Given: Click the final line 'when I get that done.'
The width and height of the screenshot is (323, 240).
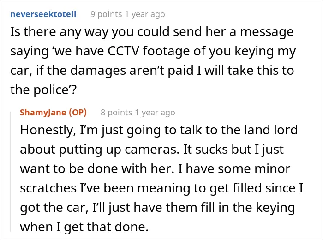Looking at the screenshot, I should pos(84,227).
